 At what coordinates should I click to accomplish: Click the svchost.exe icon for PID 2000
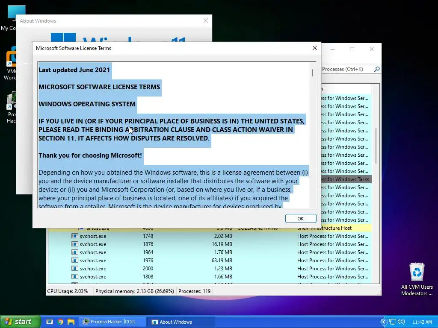point(74,268)
